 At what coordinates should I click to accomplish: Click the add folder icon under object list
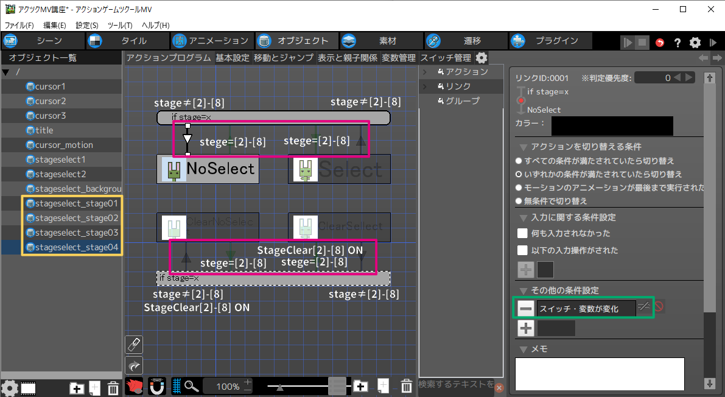[x=77, y=388]
